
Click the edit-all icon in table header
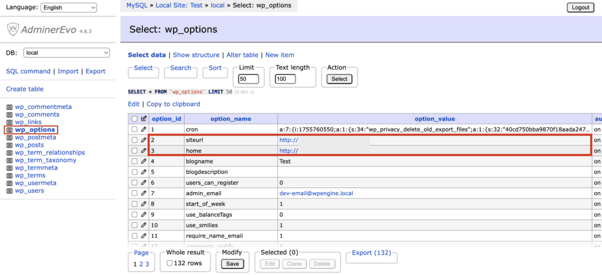pos(144,119)
